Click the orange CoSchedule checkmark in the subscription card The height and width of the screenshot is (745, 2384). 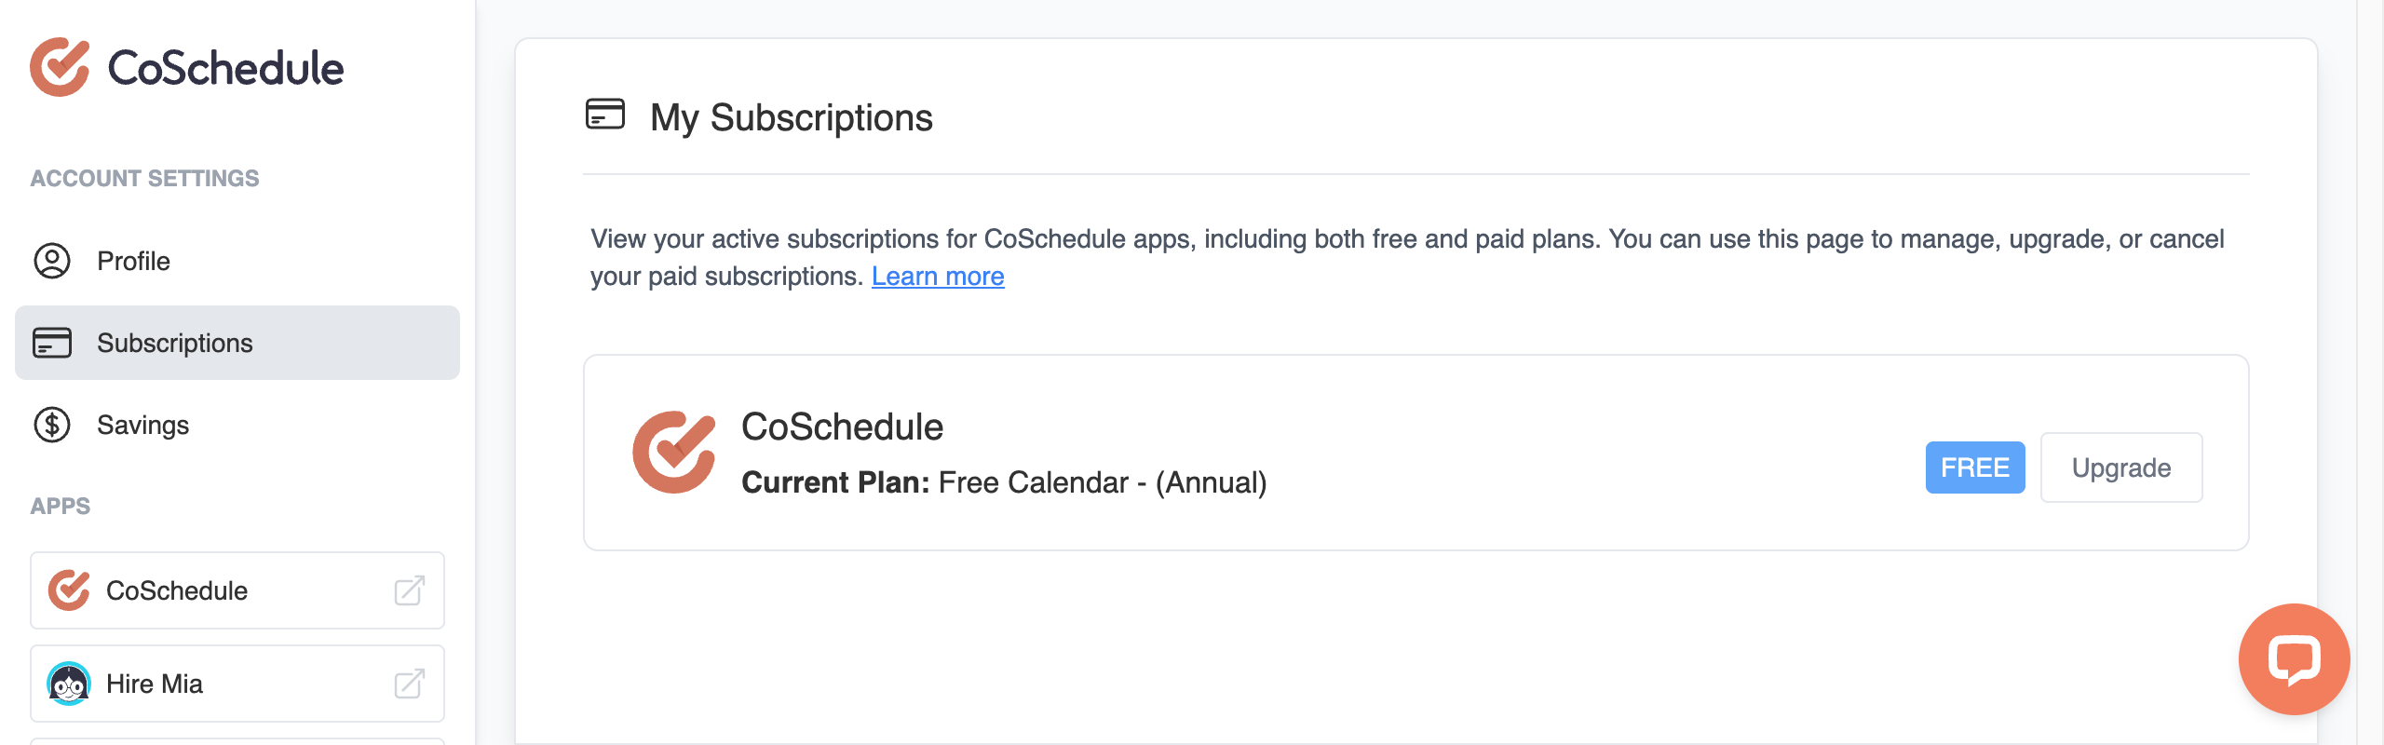[675, 452]
